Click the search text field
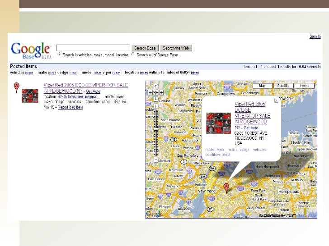Image resolution: width=329 pixels, height=246 pixels. pos(93,48)
